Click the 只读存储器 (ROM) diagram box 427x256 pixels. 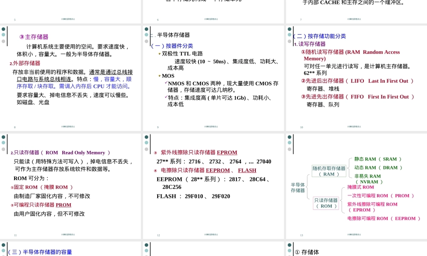[x=326, y=203]
